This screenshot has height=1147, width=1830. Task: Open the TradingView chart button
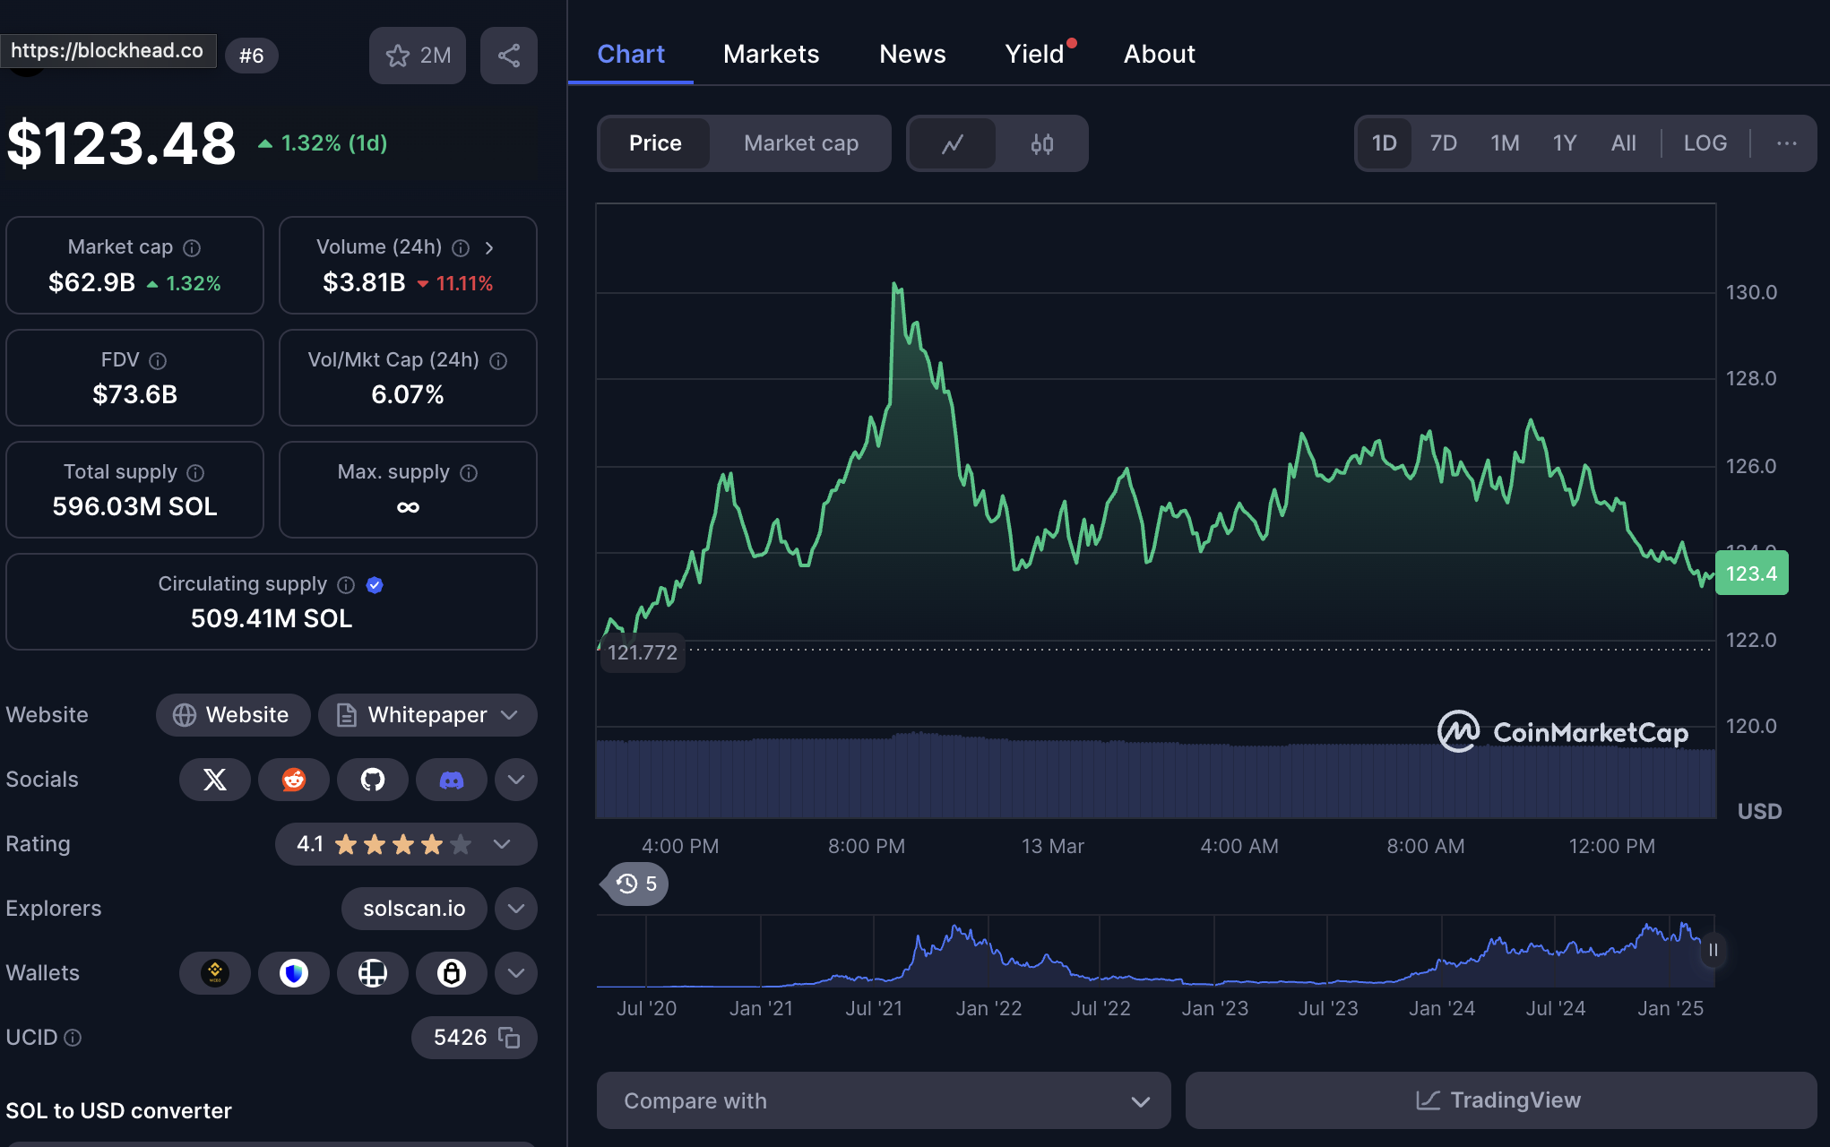(x=1499, y=1100)
